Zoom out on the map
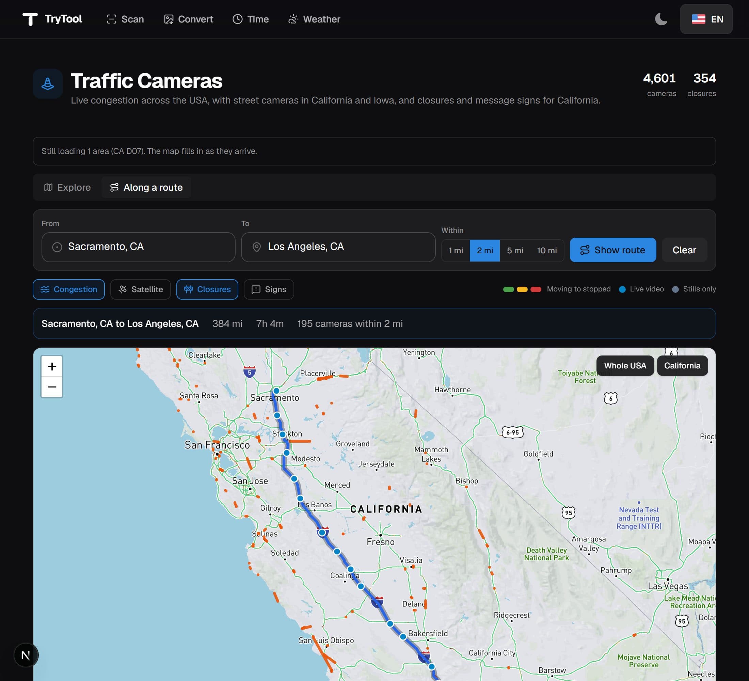The width and height of the screenshot is (749, 681). click(x=52, y=387)
